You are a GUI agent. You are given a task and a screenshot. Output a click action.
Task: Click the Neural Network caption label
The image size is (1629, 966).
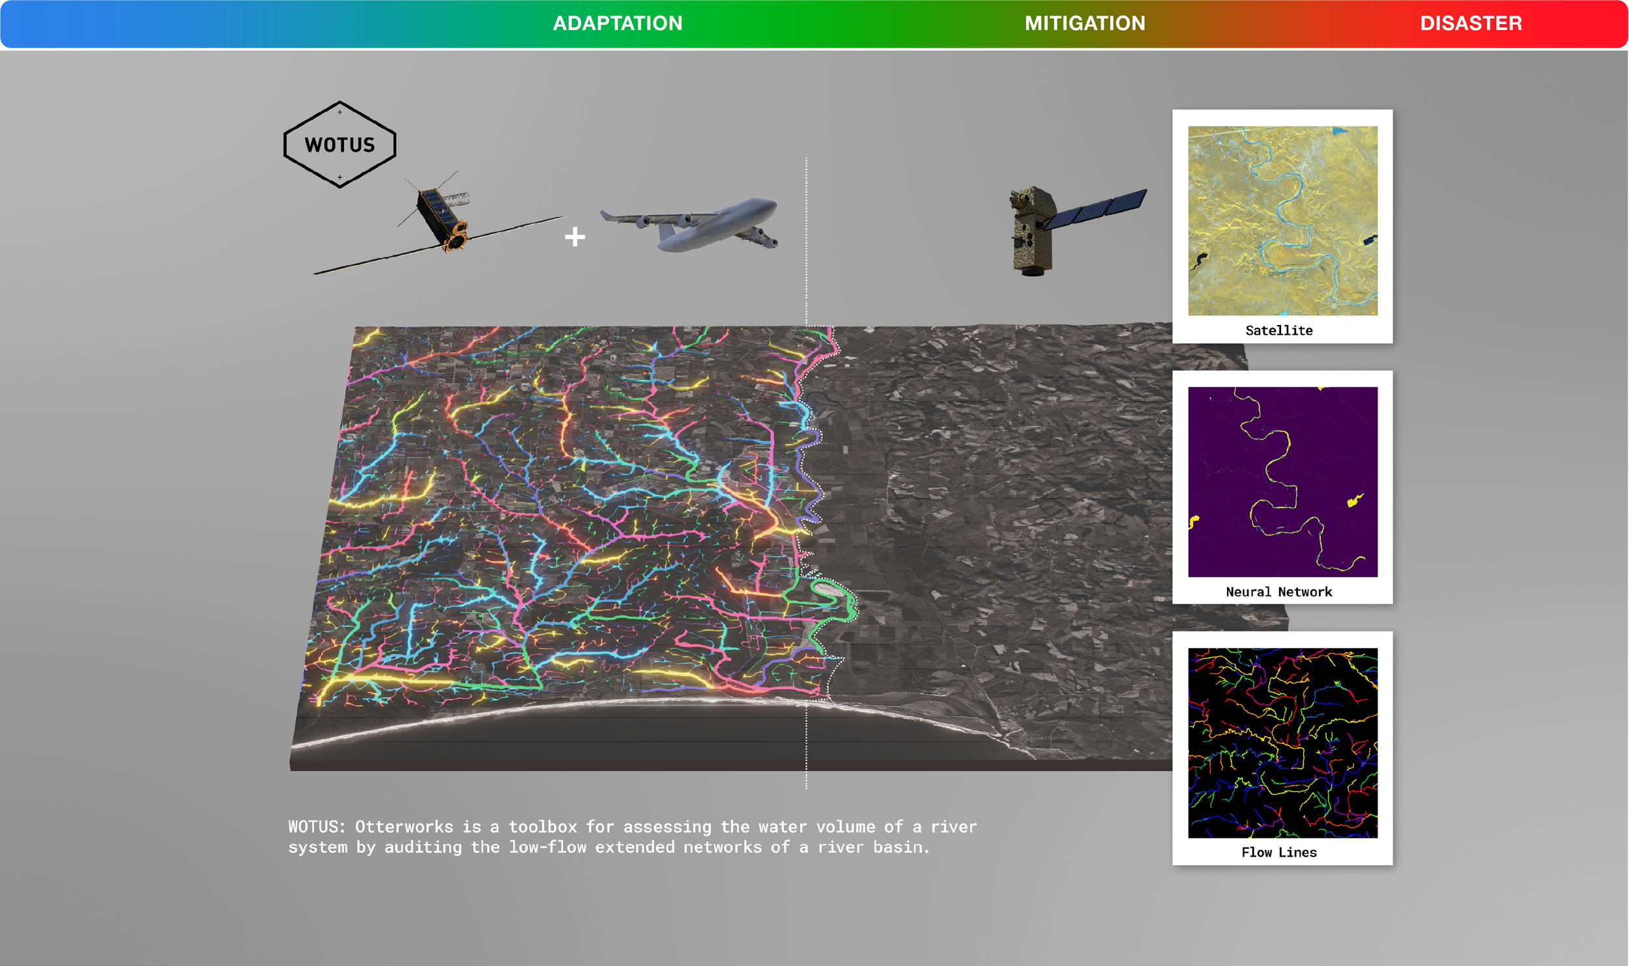click(x=1278, y=591)
